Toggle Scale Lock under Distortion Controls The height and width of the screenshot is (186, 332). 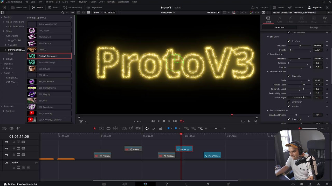(x=289, y=119)
